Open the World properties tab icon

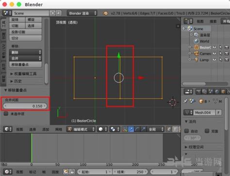[217, 92]
